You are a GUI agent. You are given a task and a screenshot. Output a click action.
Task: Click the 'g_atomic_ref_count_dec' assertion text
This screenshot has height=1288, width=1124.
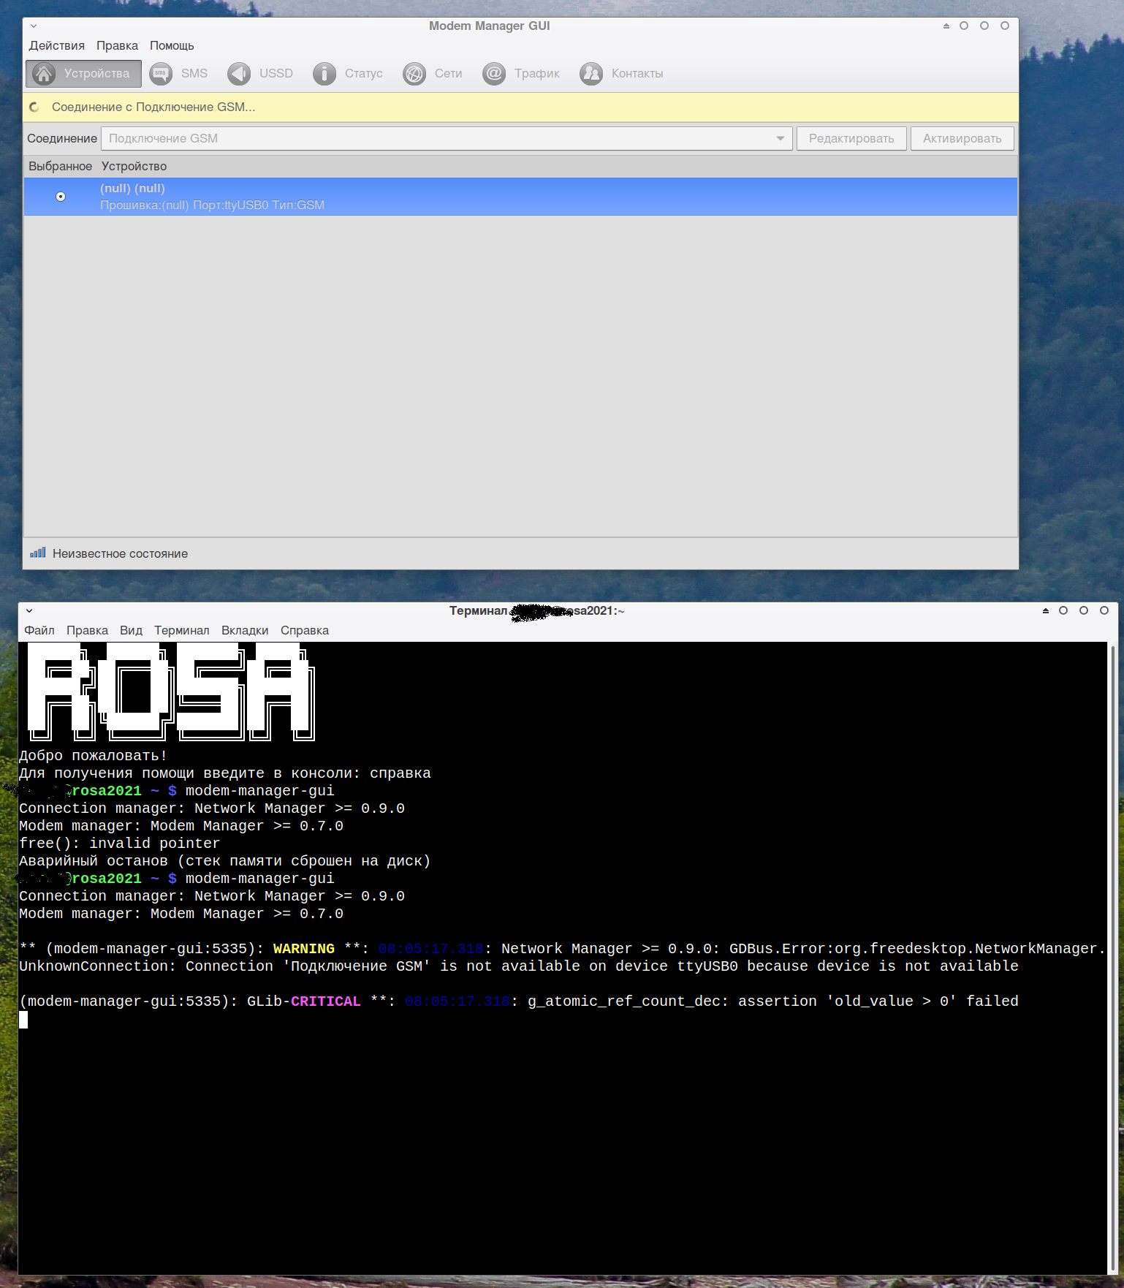(x=773, y=1001)
